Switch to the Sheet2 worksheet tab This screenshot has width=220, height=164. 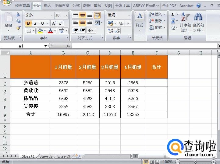pyautogui.click(x=46, y=156)
